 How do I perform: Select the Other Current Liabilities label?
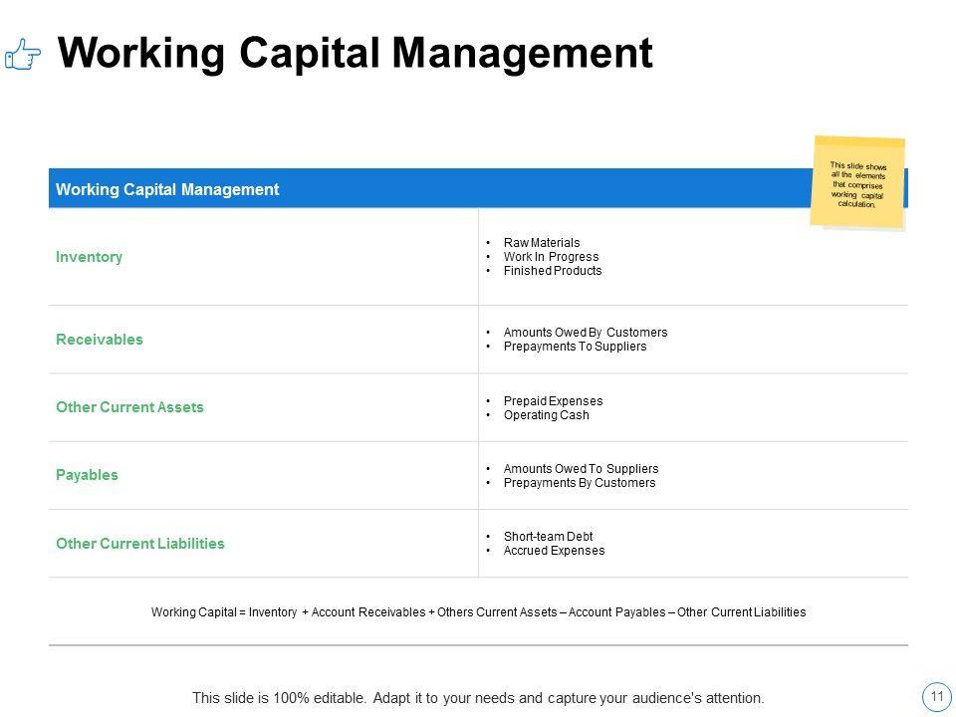pos(140,544)
